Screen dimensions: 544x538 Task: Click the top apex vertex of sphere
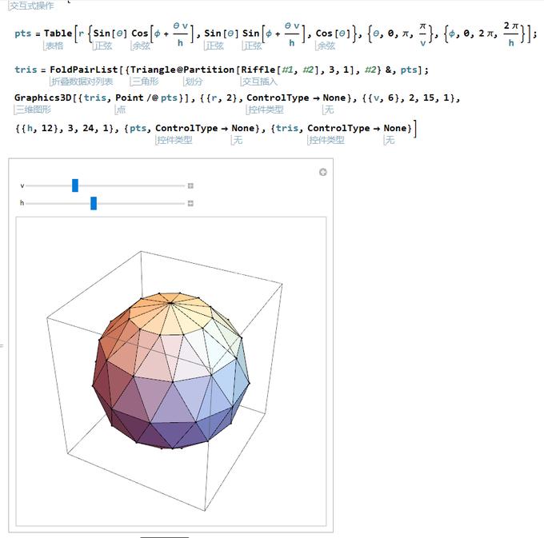pyautogui.click(x=172, y=305)
